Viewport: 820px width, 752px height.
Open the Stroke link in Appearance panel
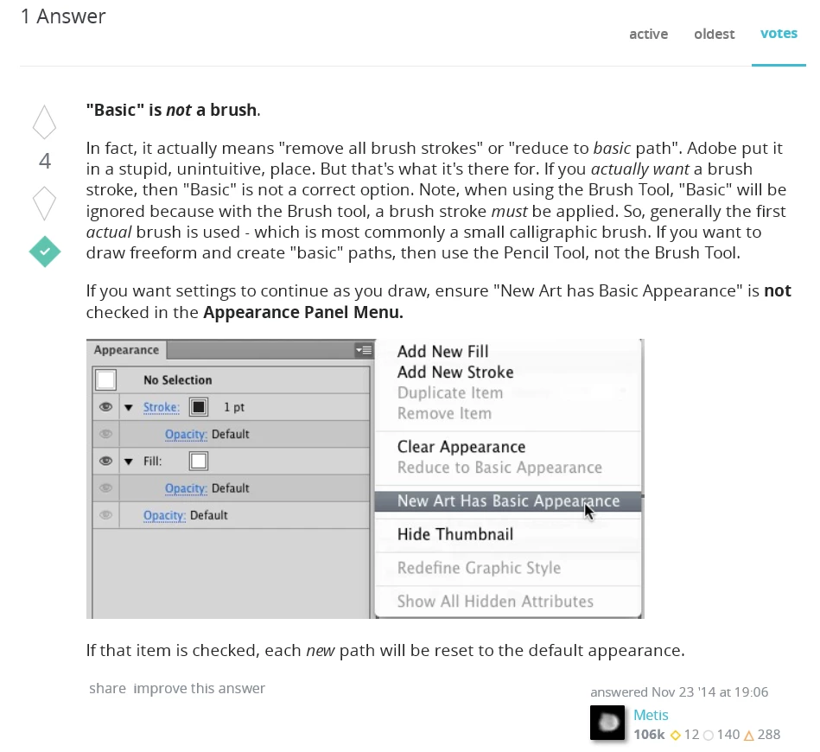(x=161, y=407)
